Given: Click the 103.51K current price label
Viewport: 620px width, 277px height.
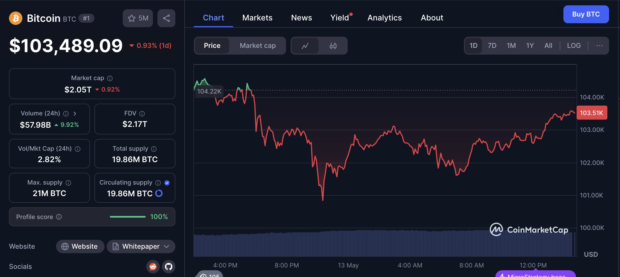Looking at the screenshot, I should [592, 113].
